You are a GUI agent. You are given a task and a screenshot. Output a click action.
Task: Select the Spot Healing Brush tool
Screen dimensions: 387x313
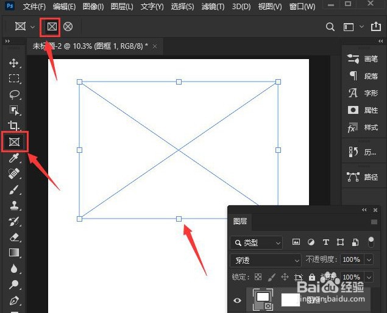(14, 174)
